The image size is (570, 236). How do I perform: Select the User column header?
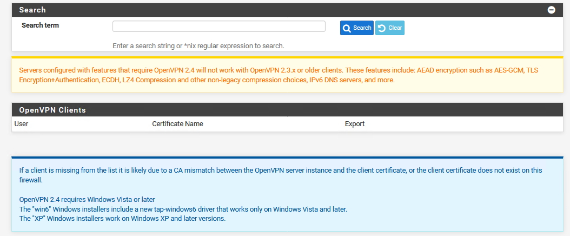pyautogui.click(x=21, y=123)
